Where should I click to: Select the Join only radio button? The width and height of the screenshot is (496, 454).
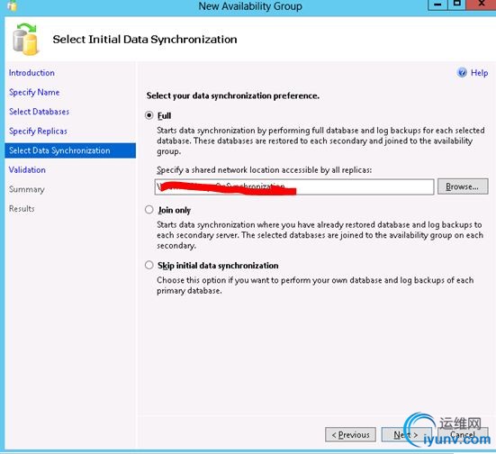pos(149,210)
